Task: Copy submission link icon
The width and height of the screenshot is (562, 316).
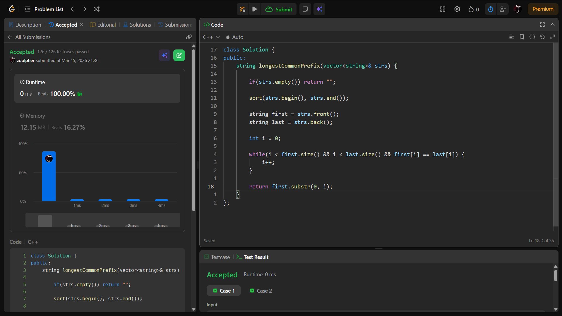Action: tap(189, 37)
